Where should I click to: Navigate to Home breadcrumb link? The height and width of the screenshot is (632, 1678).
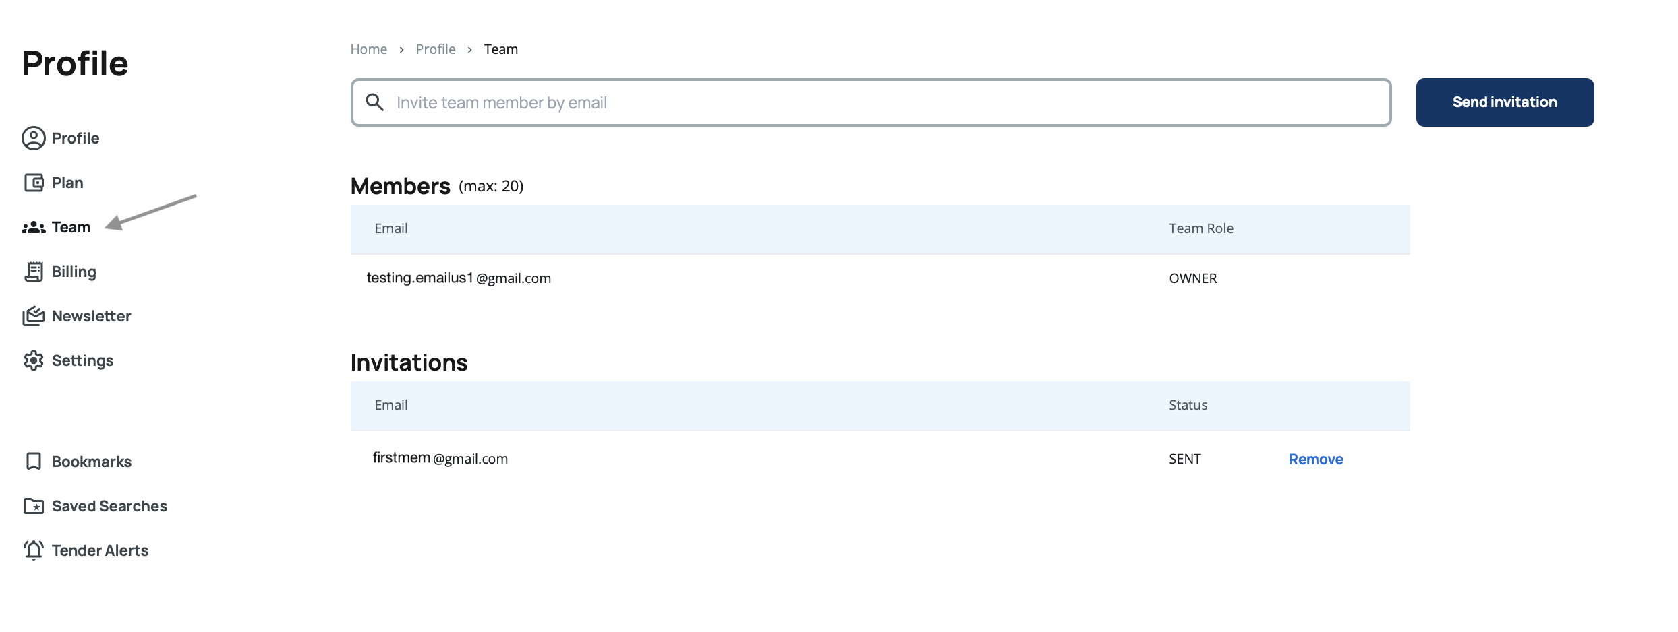[x=369, y=49]
